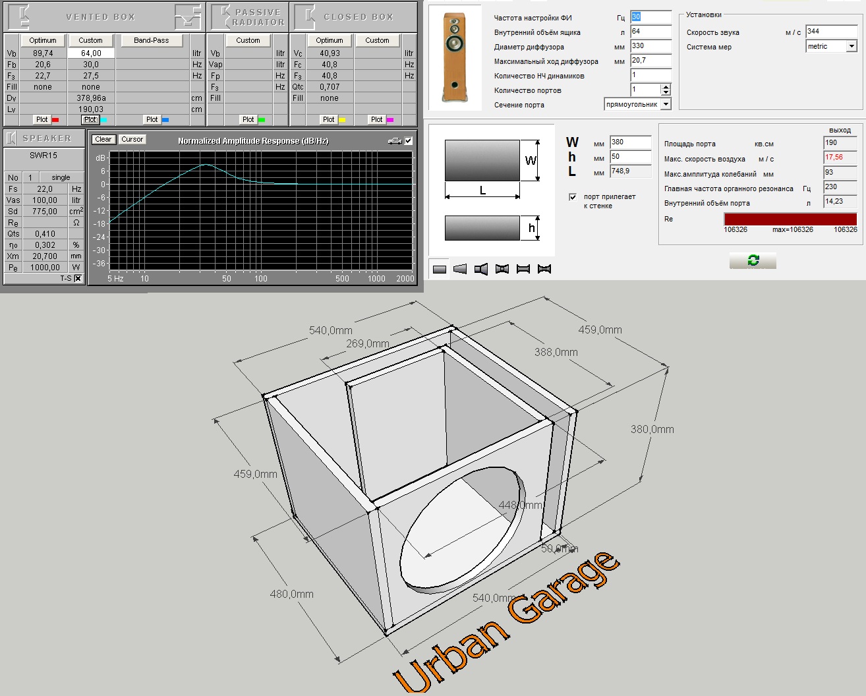Click the Closed Box header icon

click(x=305, y=16)
